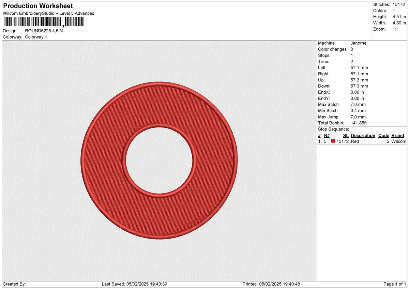Click the 'Brand' column header
Image resolution: width=409 pixels, height=289 pixels.
(398, 135)
